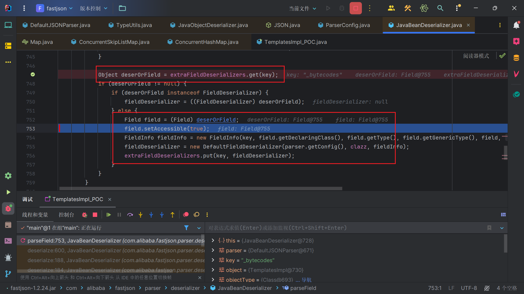Open the structure tool window icon
This screenshot has height=294, width=524.
8,46
